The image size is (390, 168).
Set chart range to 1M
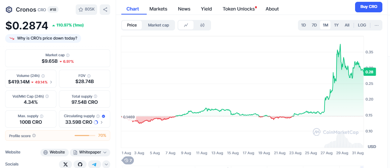[x=325, y=25]
